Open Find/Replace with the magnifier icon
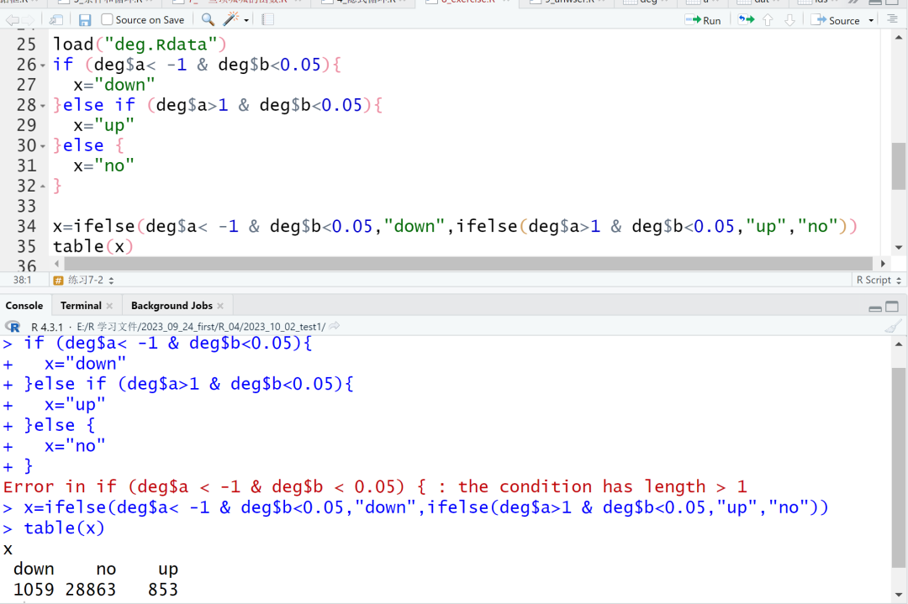The image size is (908, 604). point(208,19)
